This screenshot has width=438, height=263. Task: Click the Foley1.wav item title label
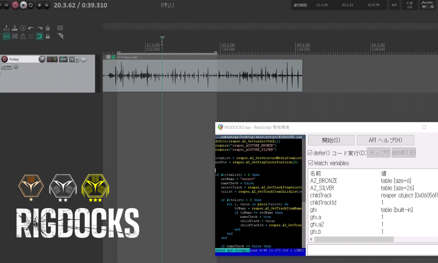129,57
